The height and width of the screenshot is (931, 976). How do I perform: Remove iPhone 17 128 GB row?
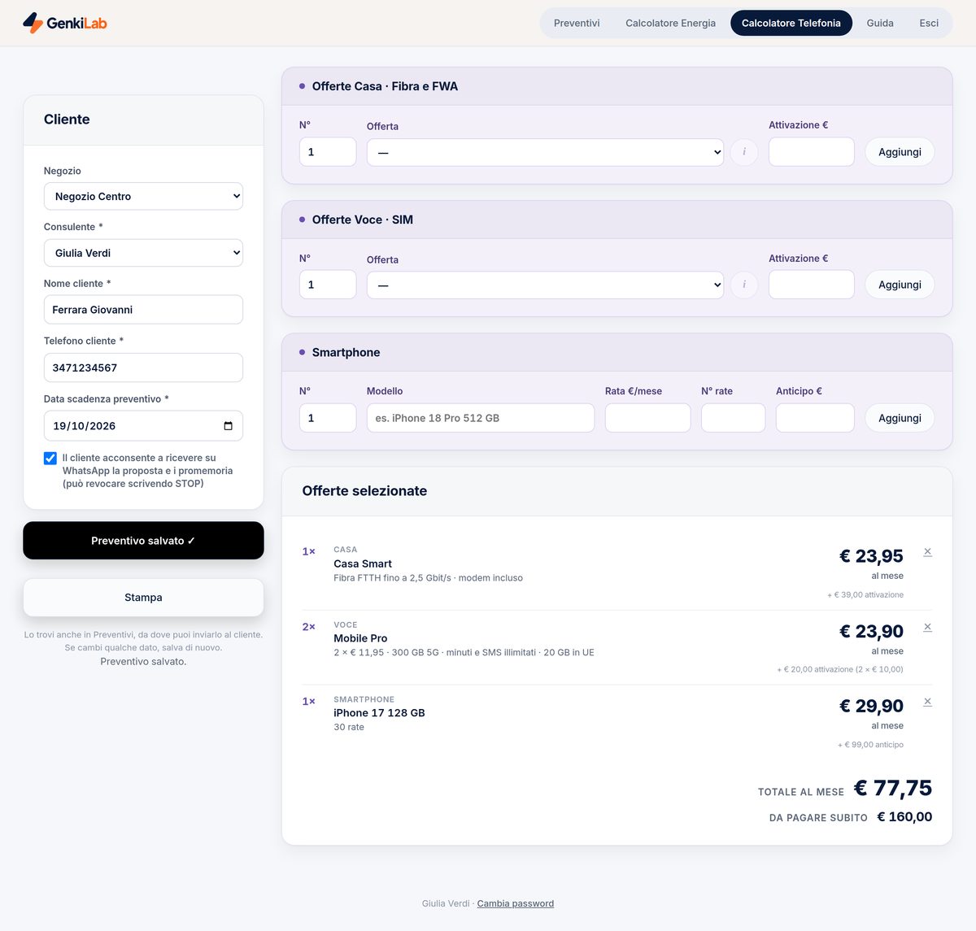[927, 702]
